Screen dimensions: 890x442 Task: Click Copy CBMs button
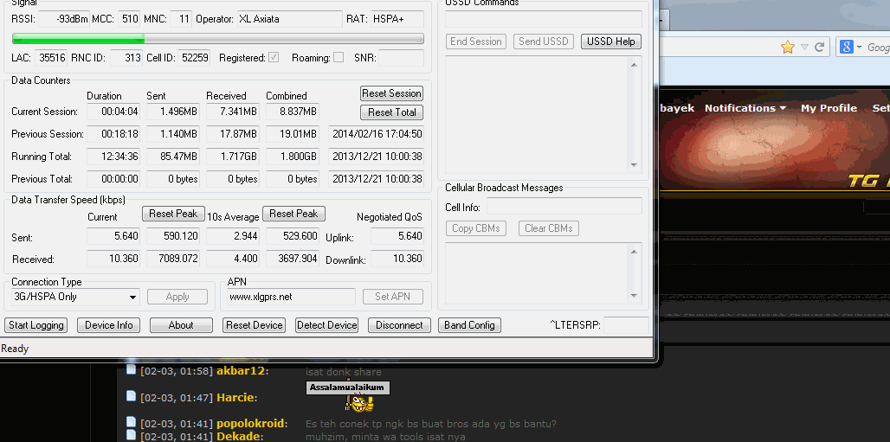(x=475, y=228)
